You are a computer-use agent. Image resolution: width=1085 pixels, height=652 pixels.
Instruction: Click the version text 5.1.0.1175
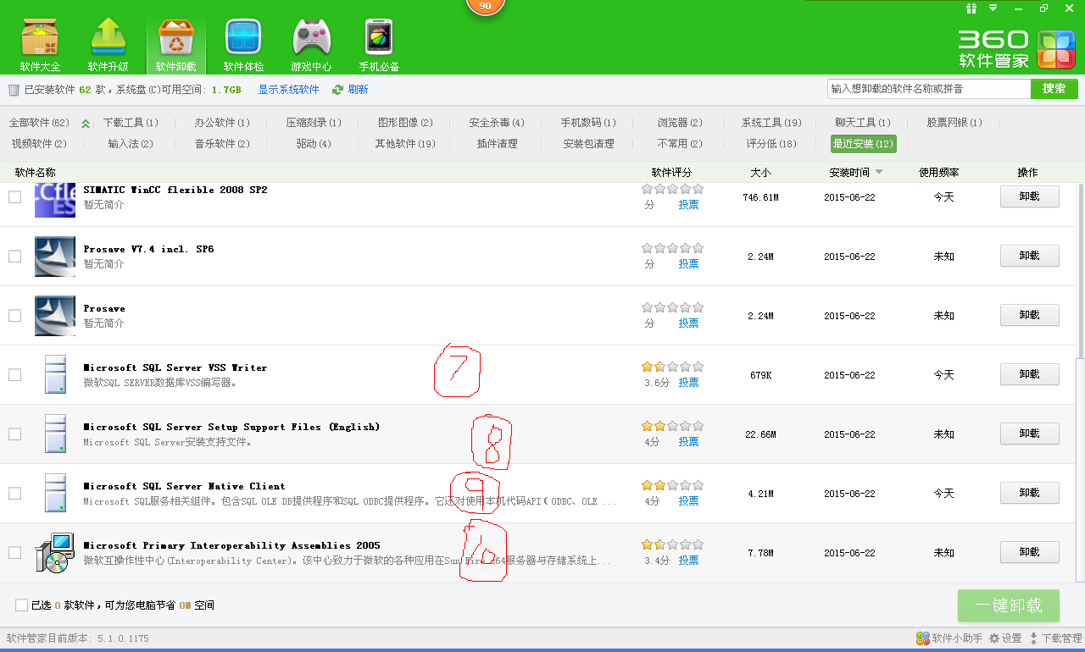[123, 638]
